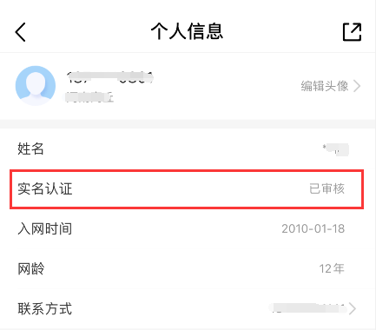This screenshot has height=330, width=376.
Task: Tap the 已审核 status text
Action: coord(327,188)
